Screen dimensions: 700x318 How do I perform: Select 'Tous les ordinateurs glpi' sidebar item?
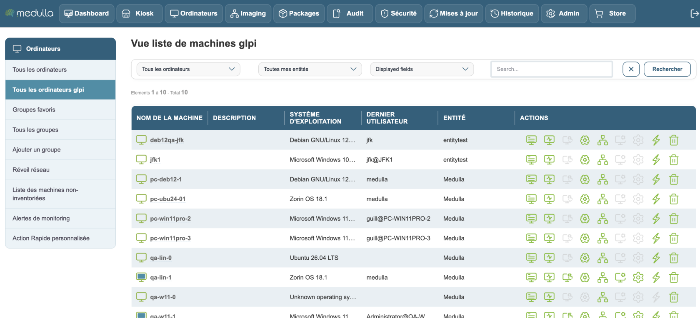click(x=60, y=90)
